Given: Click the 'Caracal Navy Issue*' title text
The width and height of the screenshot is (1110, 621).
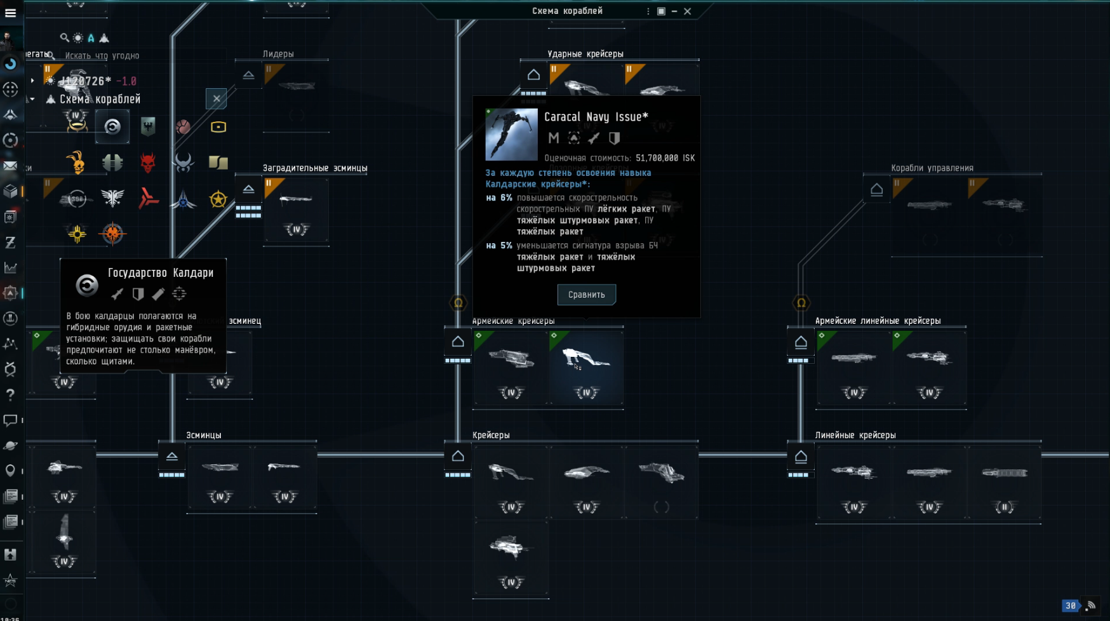Looking at the screenshot, I should (596, 117).
